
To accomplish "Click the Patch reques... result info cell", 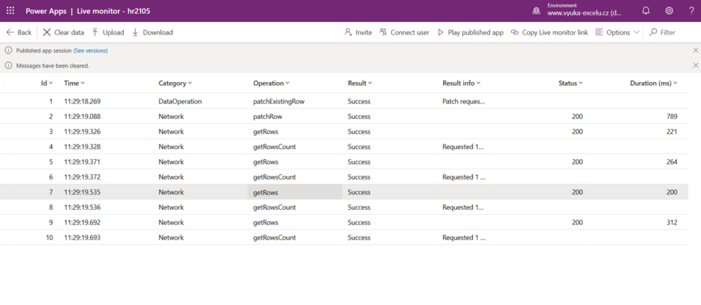I will (463, 101).
